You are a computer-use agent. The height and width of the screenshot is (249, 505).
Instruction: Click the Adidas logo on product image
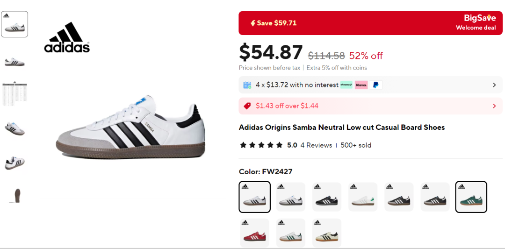[67, 37]
